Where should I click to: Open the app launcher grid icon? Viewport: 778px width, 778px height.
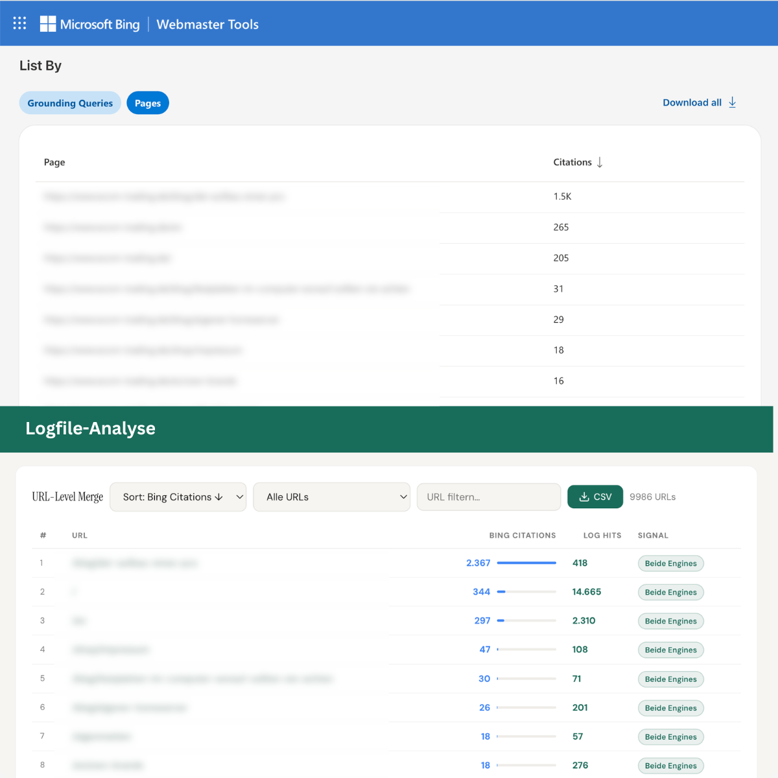pos(19,23)
